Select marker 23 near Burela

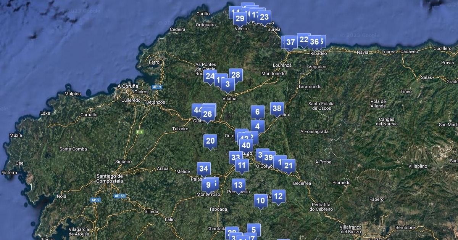pos(264,17)
